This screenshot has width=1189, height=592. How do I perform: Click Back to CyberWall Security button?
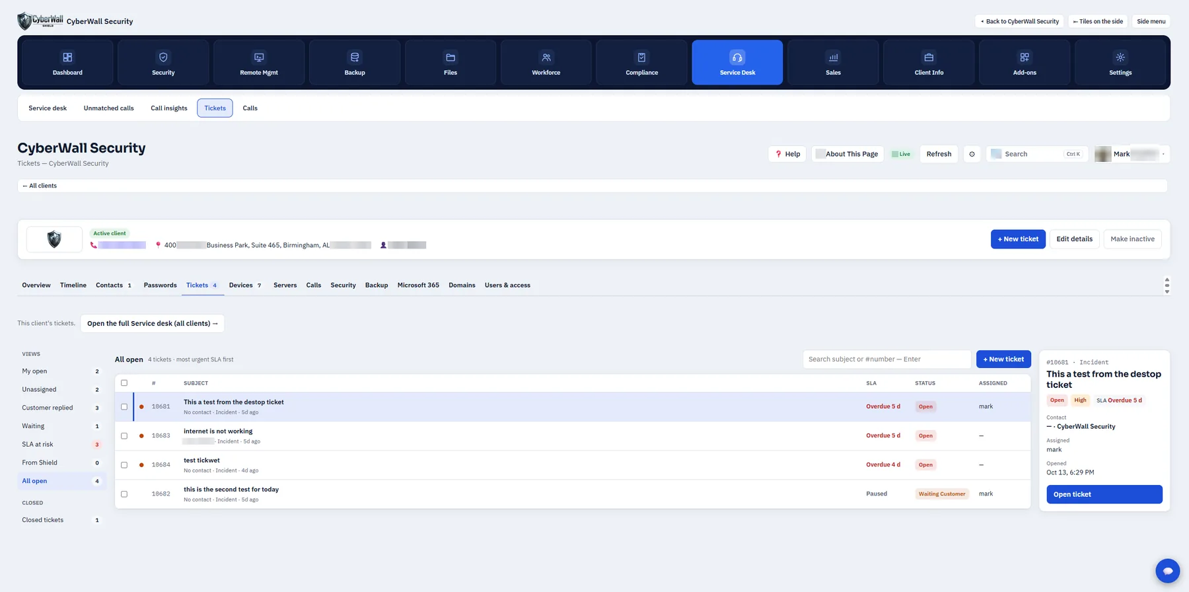(x=1019, y=21)
